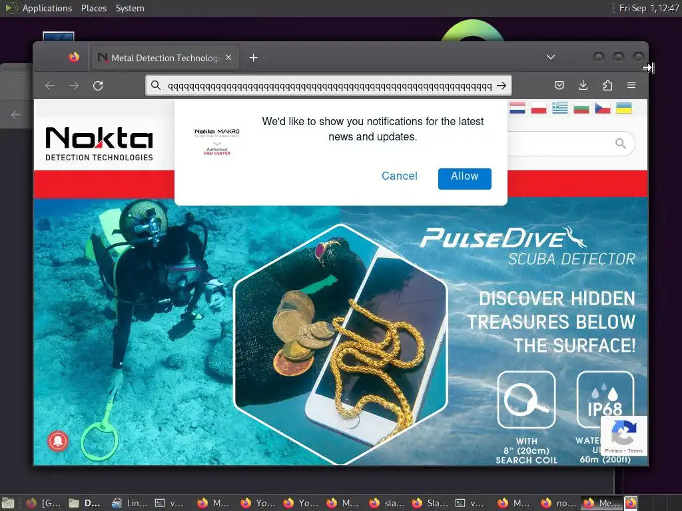The height and width of the screenshot is (511, 682).
Task: Open the System menu
Action: (x=130, y=8)
